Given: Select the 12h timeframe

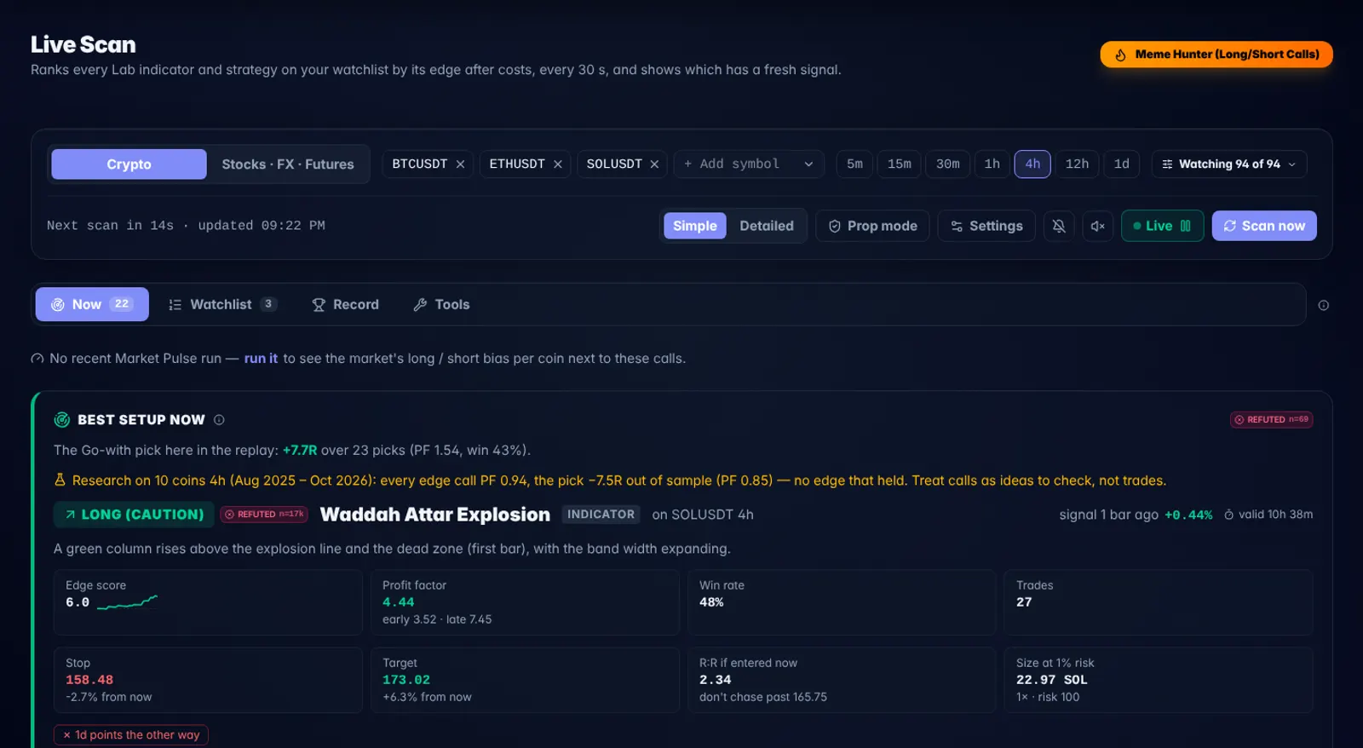Looking at the screenshot, I should [1077, 164].
